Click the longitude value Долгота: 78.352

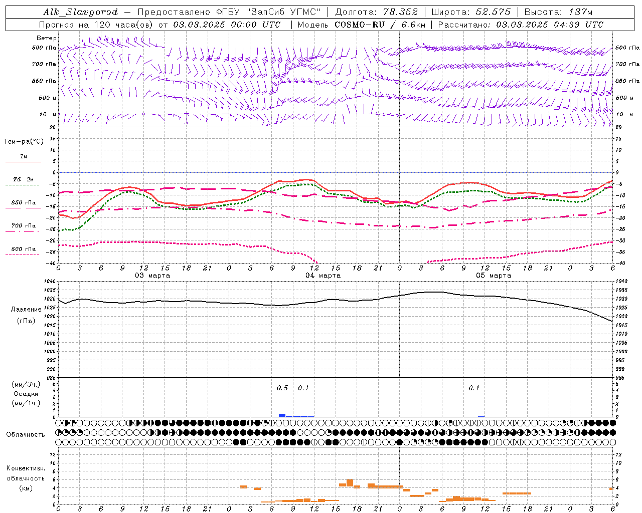376,12
